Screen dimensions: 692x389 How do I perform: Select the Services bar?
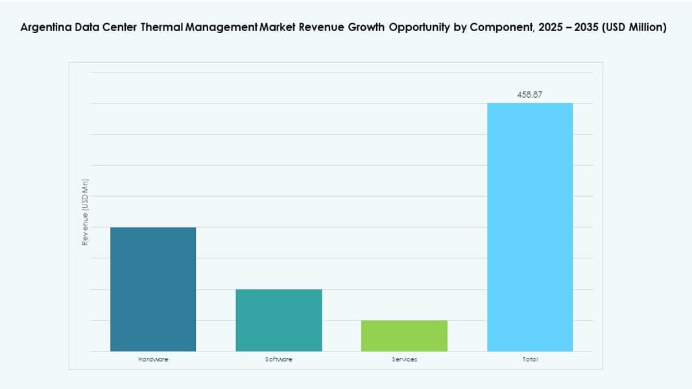coord(405,337)
